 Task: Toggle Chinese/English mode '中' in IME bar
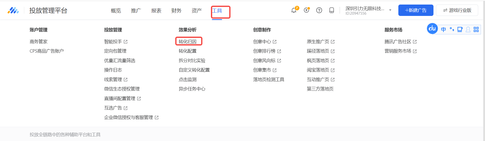click(443, 30)
